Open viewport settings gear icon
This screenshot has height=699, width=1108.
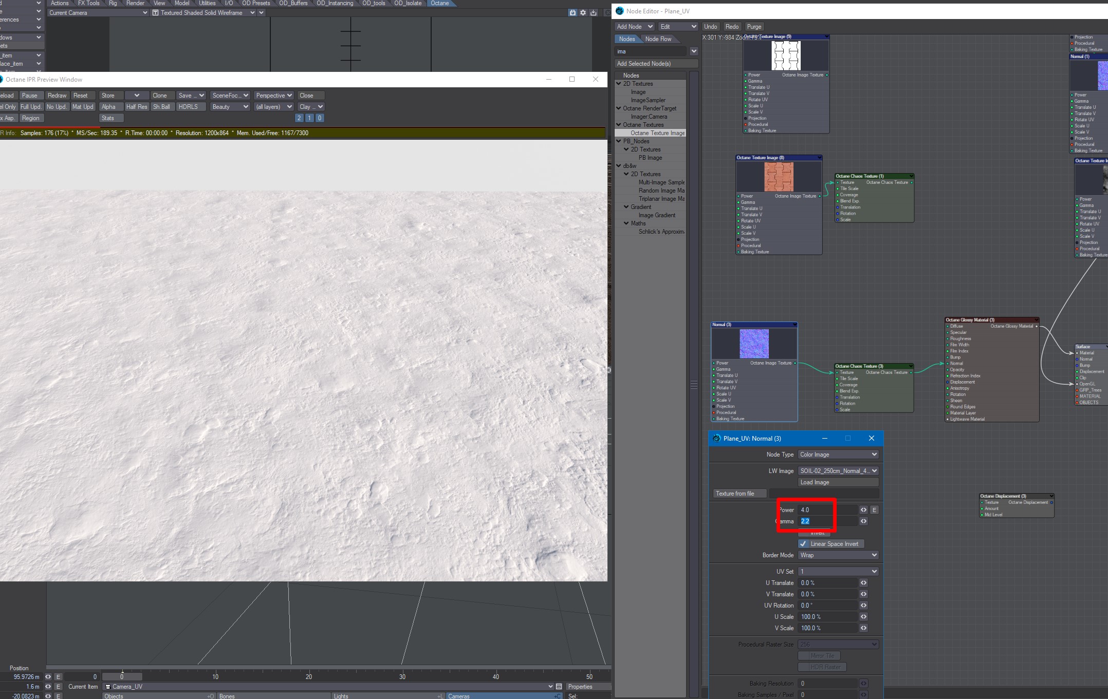coord(583,13)
